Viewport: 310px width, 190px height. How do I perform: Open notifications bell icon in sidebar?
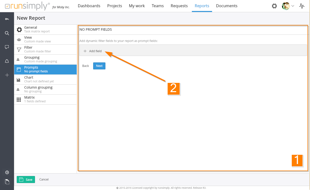click(x=7, y=61)
